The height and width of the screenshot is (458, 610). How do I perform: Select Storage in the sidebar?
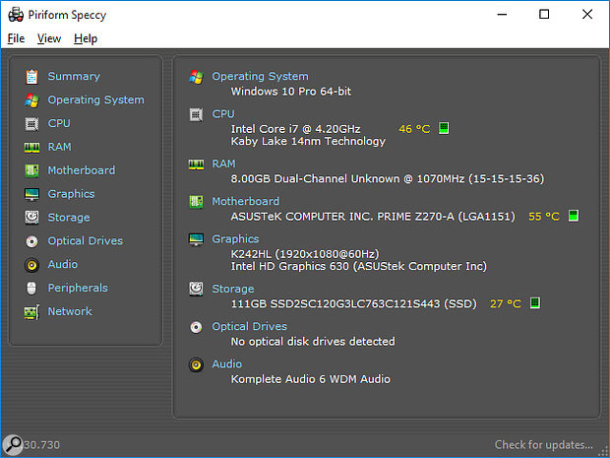[x=69, y=218]
